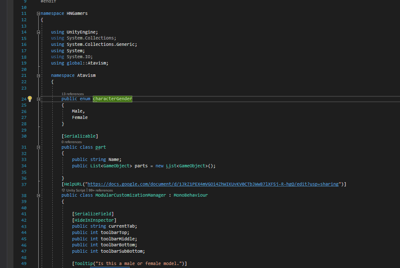Collapse the using directives region

coord(39,32)
